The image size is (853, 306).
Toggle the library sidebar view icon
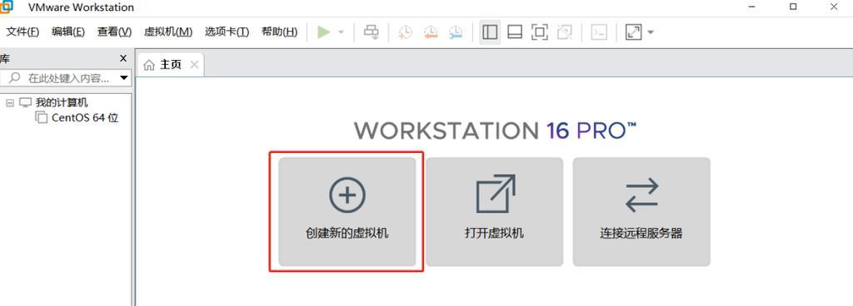click(490, 32)
